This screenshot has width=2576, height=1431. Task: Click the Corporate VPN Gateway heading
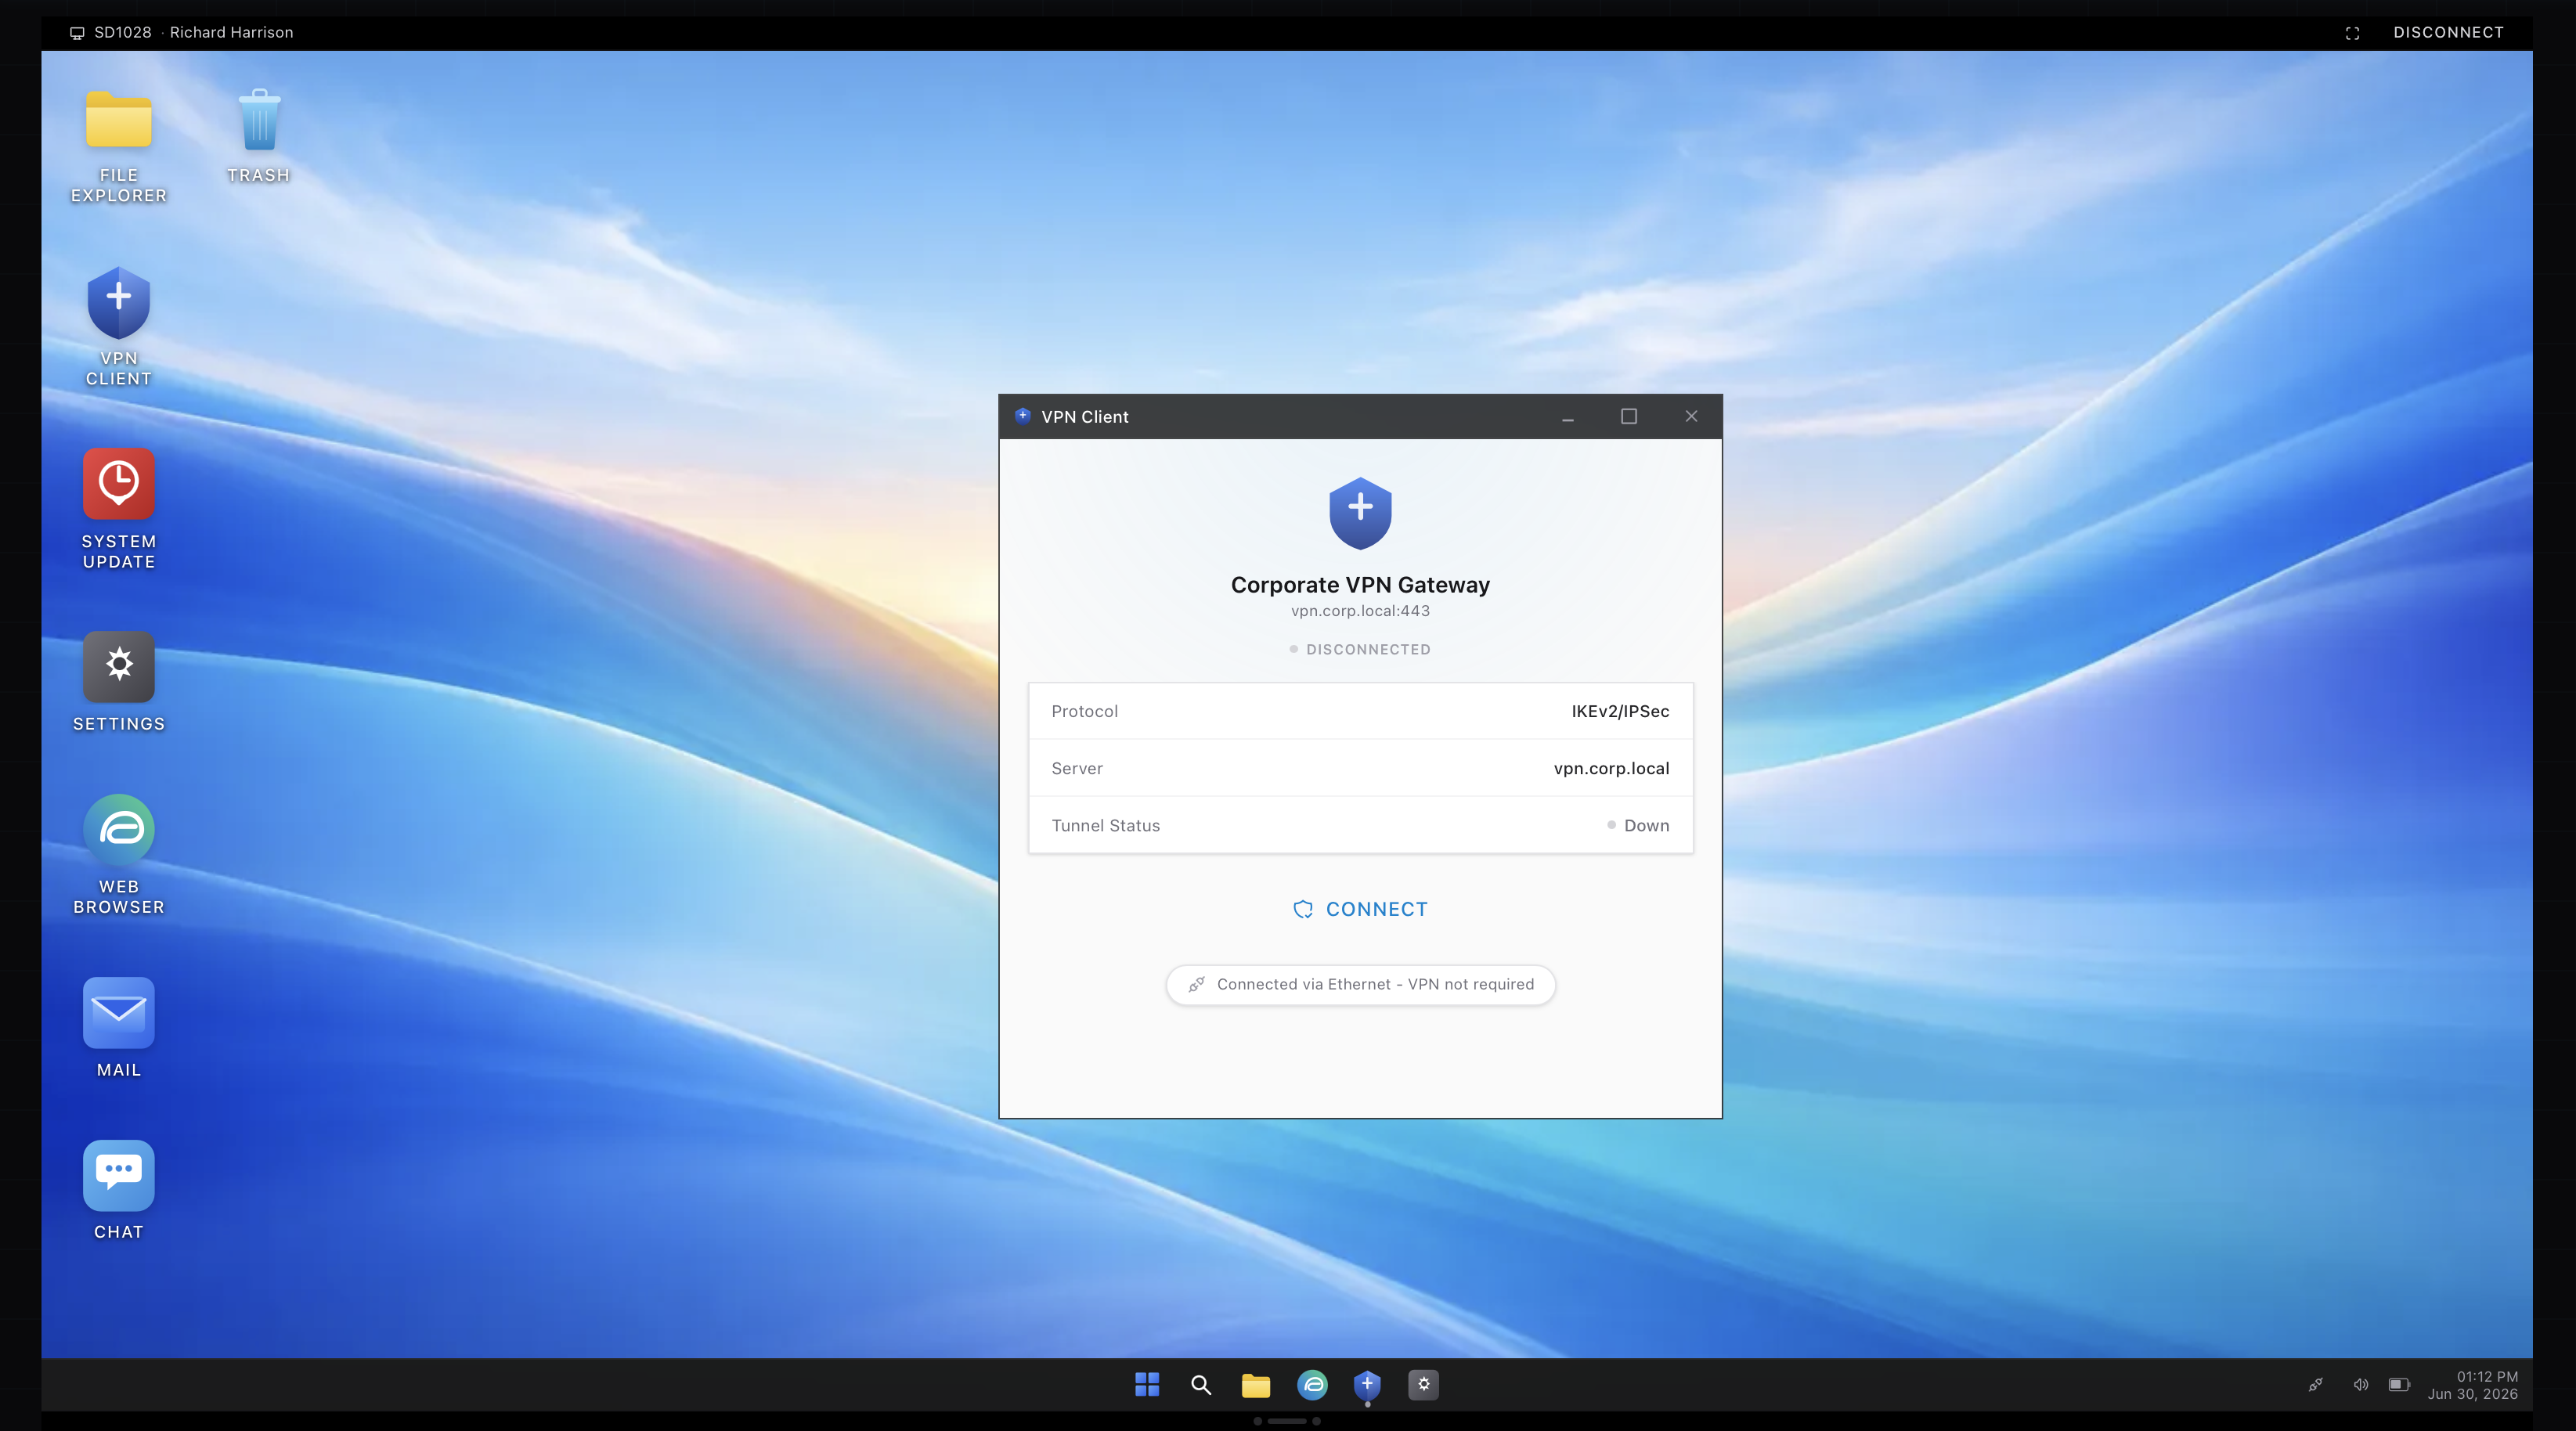pos(1360,584)
